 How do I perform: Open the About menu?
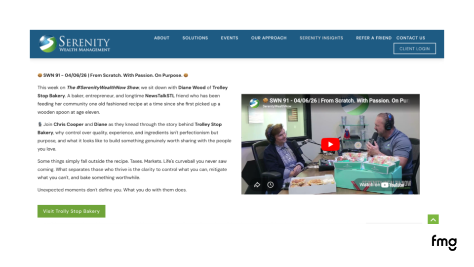(161, 38)
